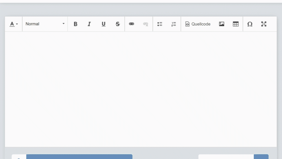The width and height of the screenshot is (282, 159).
Task: Maximize the editor with the fullscreen icon
Action: tap(264, 24)
